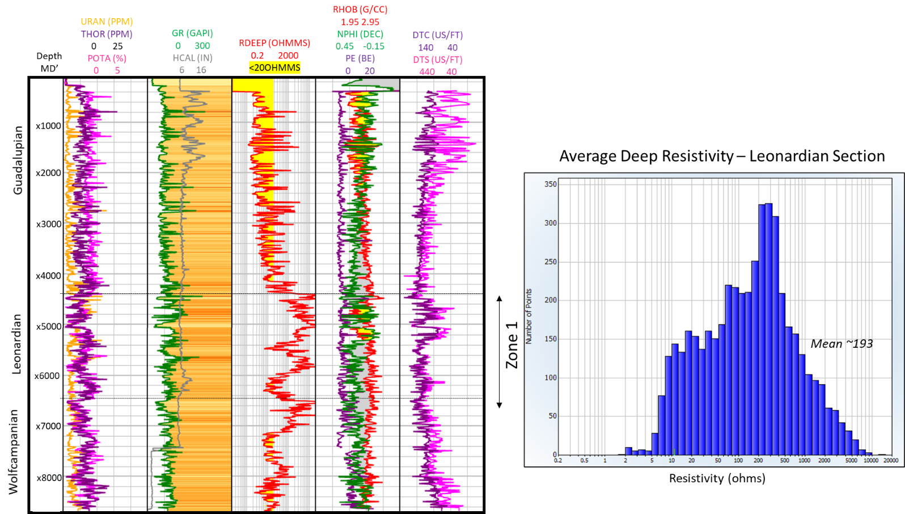905x514 pixels.
Task: Click the x2000 depth marker
Action: pyautogui.click(x=48, y=173)
